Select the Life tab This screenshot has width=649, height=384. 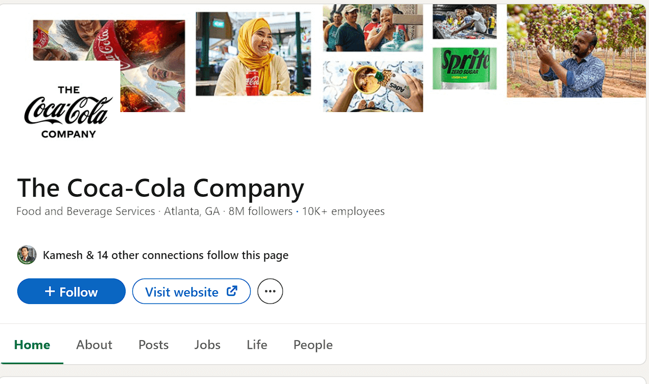pos(256,345)
